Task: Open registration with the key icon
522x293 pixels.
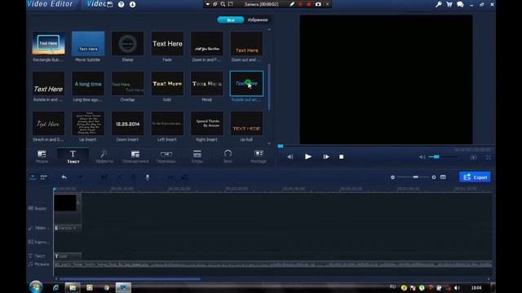Action: click(439, 4)
